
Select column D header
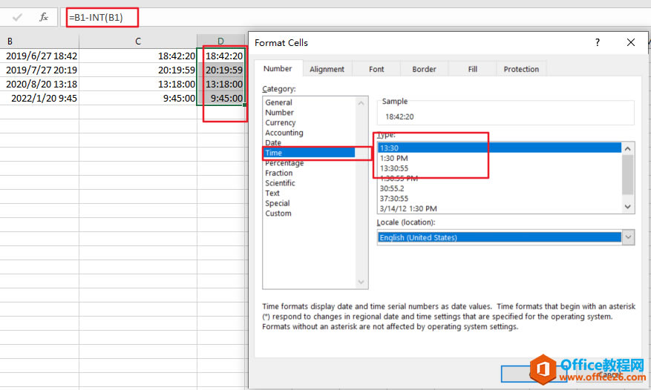221,42
